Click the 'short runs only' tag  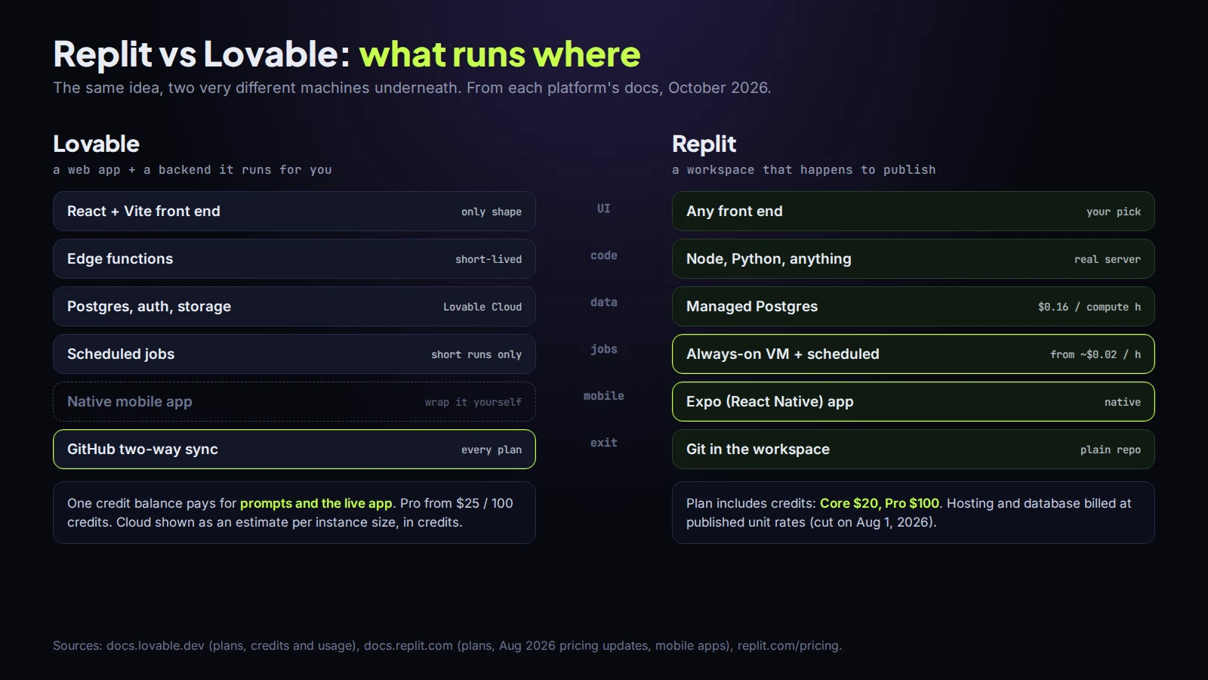[x=476, y=354]
